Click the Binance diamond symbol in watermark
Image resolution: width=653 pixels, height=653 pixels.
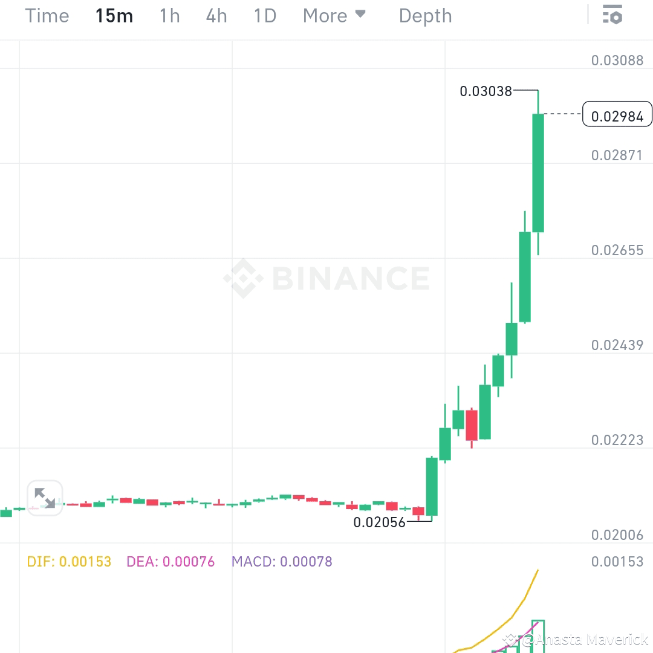click(244, 278)
